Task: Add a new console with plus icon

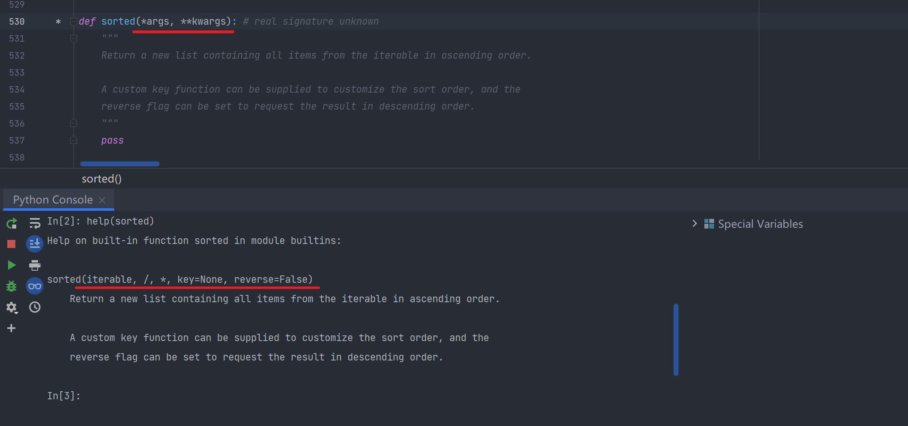Action: tap(11, 328)
